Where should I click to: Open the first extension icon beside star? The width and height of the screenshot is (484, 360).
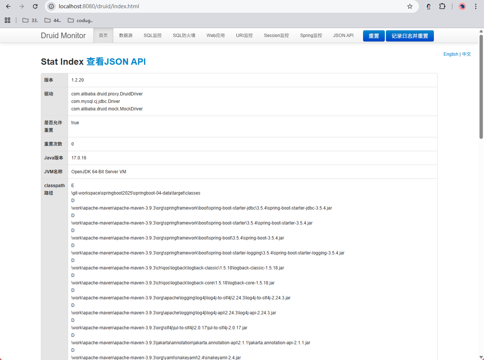429,6
